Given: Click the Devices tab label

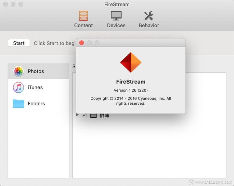Looking at the screenshot, I should [116, 25].
